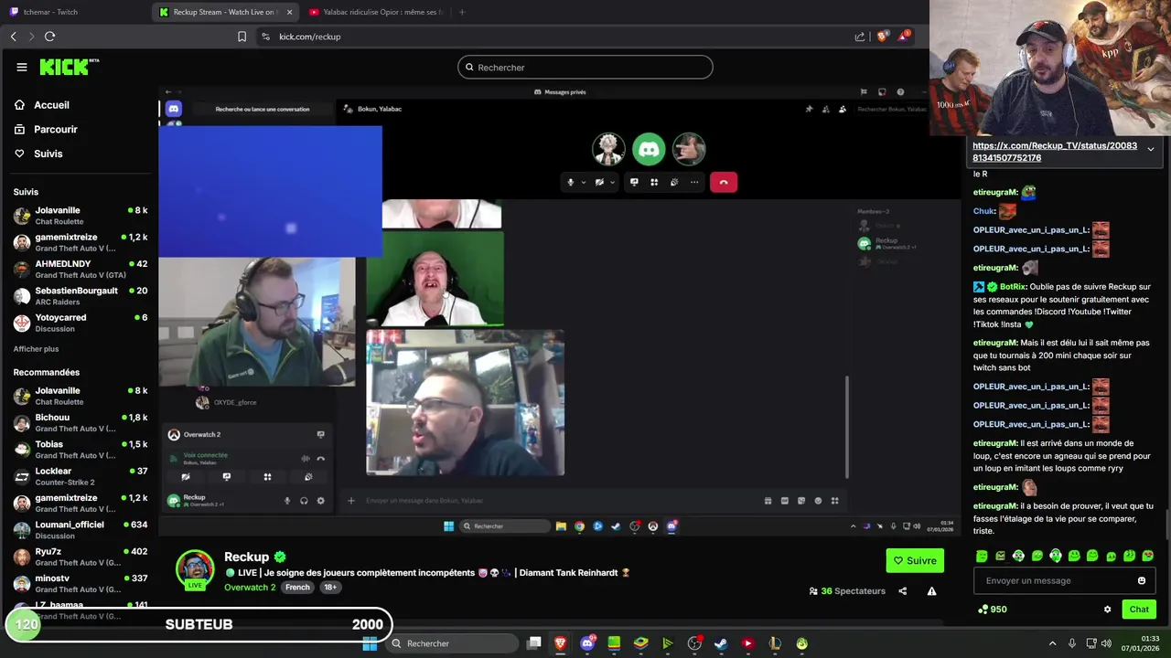Open the pinned x.com Reckup_TV link
The image size is (1171, 658).
1054,152
